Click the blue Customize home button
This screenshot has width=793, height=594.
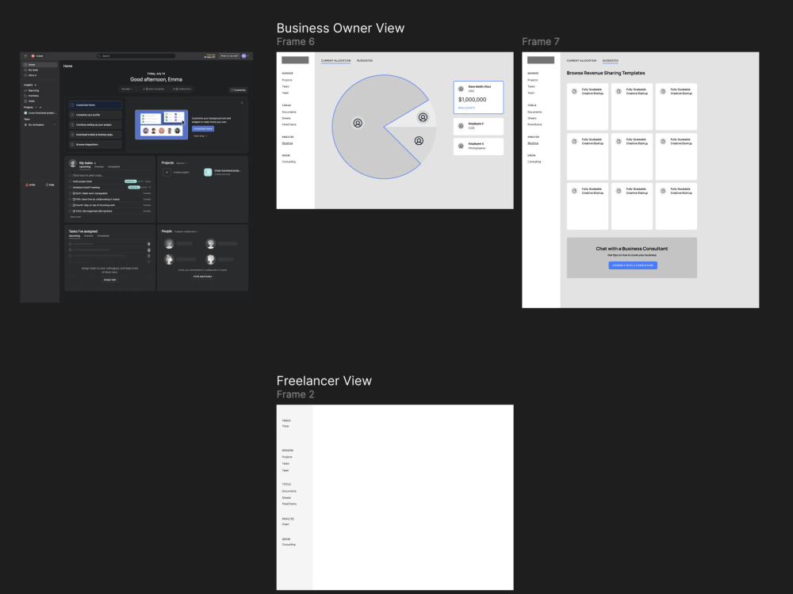[x=203, y=129]
